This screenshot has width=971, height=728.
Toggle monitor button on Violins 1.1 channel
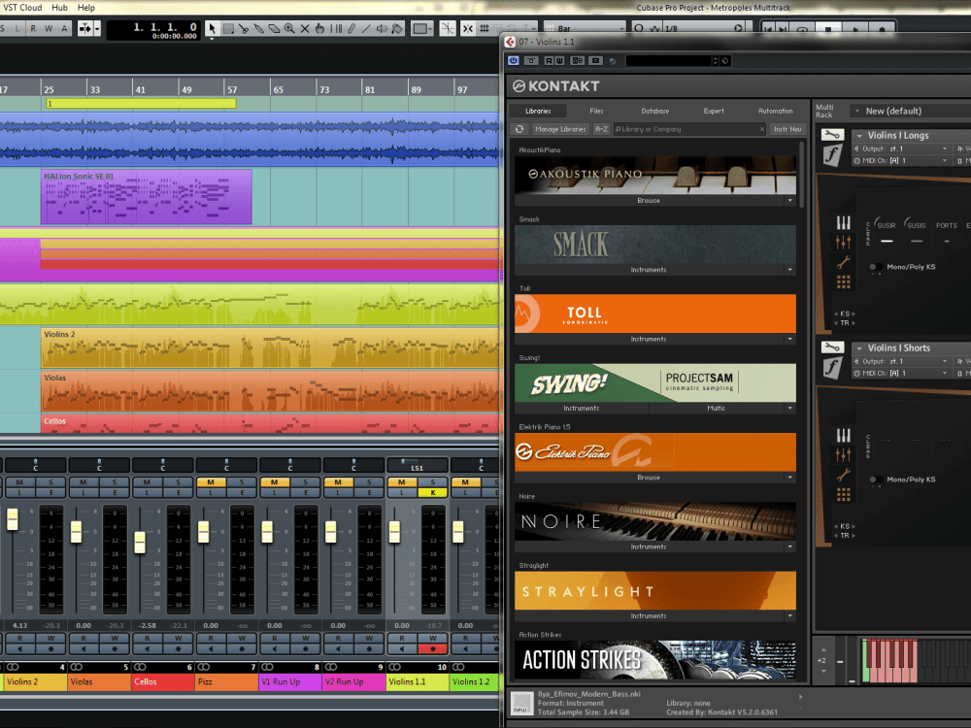[402, 648]
